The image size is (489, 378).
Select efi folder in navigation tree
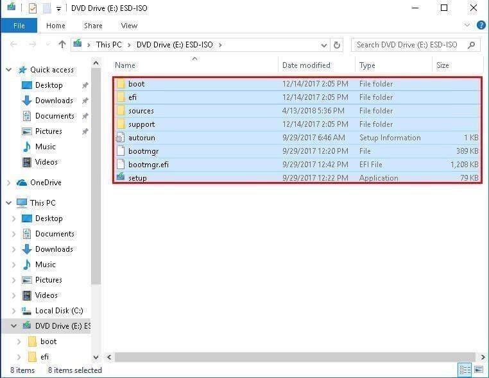coord(44,357)
